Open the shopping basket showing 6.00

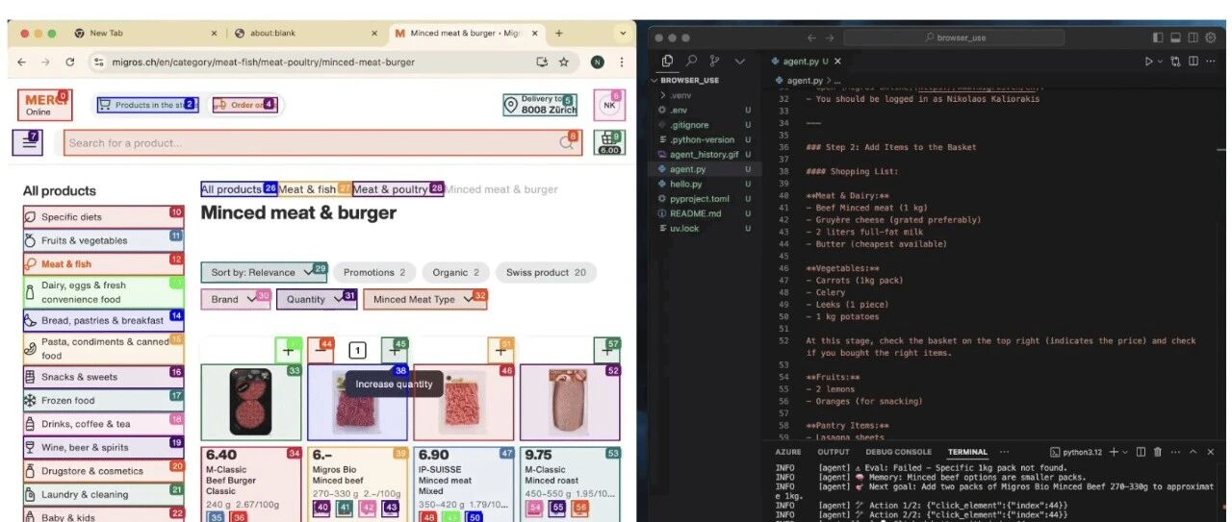(x=608, y=142)
